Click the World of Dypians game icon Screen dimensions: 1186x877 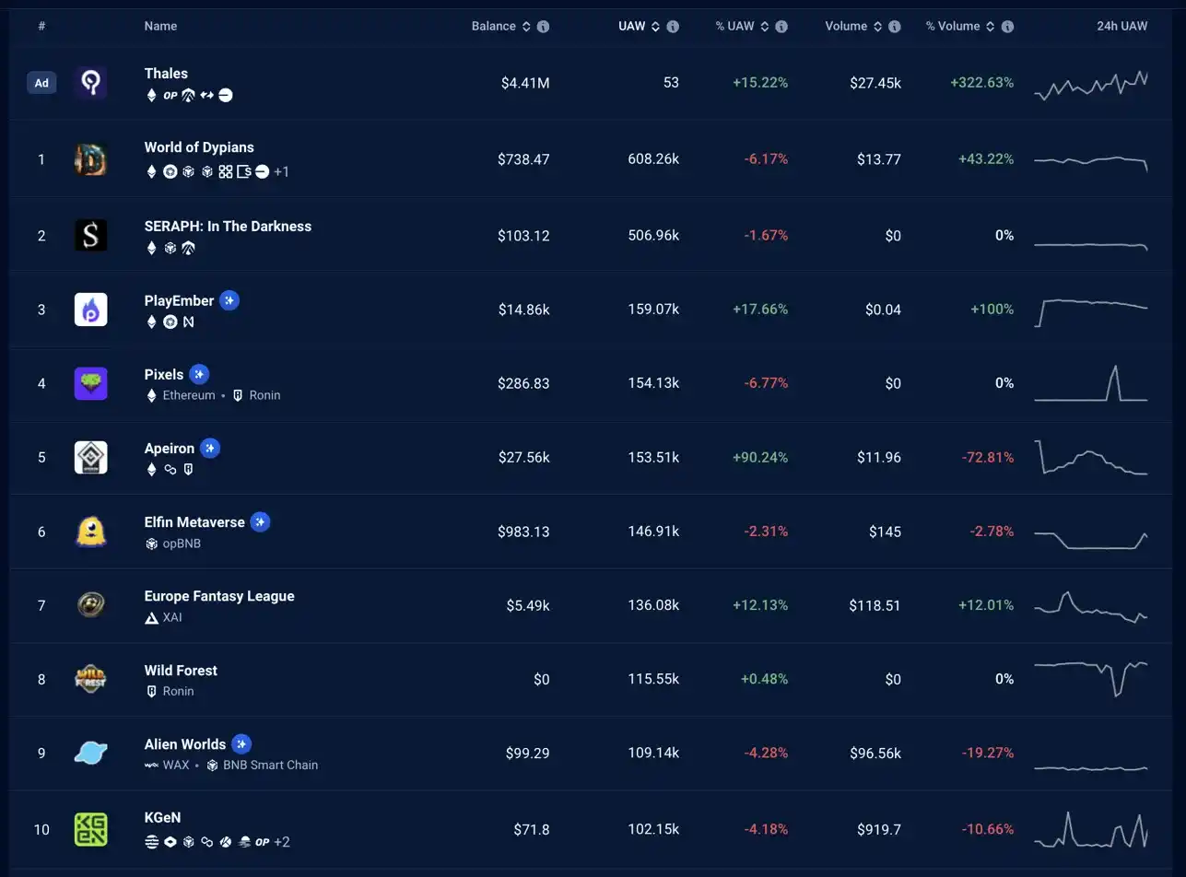[90, 159]
